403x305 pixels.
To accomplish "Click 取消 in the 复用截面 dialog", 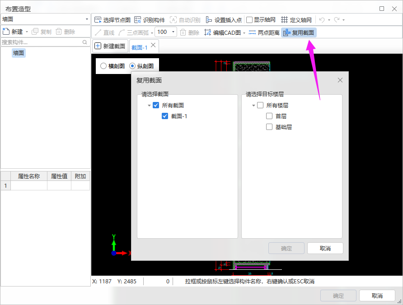I will click(325, 249).
